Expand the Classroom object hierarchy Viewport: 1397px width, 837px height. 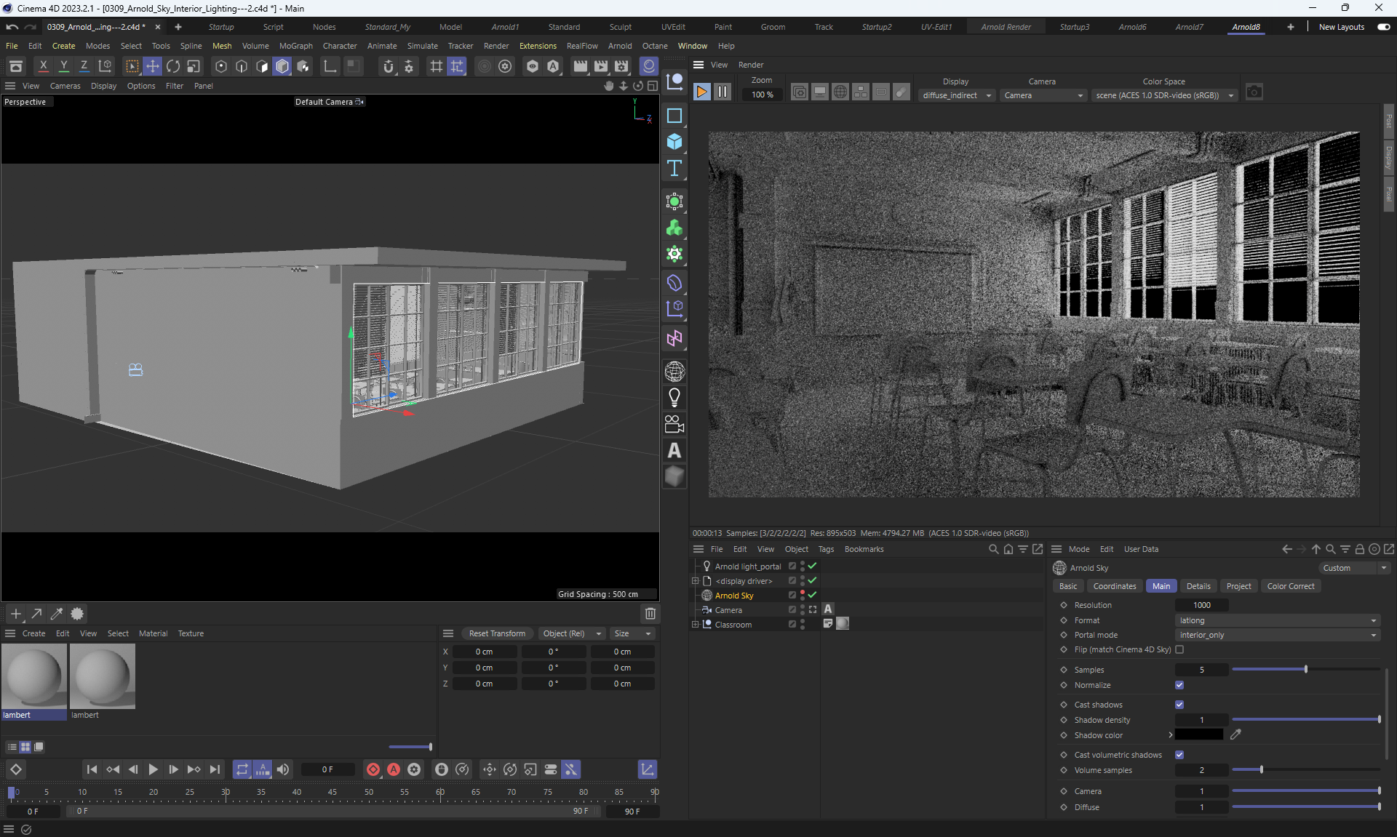[695, 625]
